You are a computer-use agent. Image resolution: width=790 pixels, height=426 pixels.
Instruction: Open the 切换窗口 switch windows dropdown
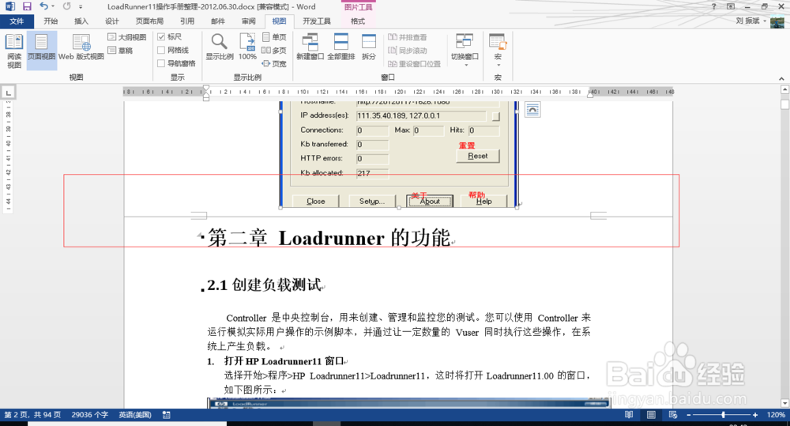[465, 51]
